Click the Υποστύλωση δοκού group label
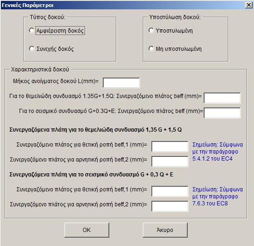The height and width of the screenshot is (246, 254). pos(175,17)
